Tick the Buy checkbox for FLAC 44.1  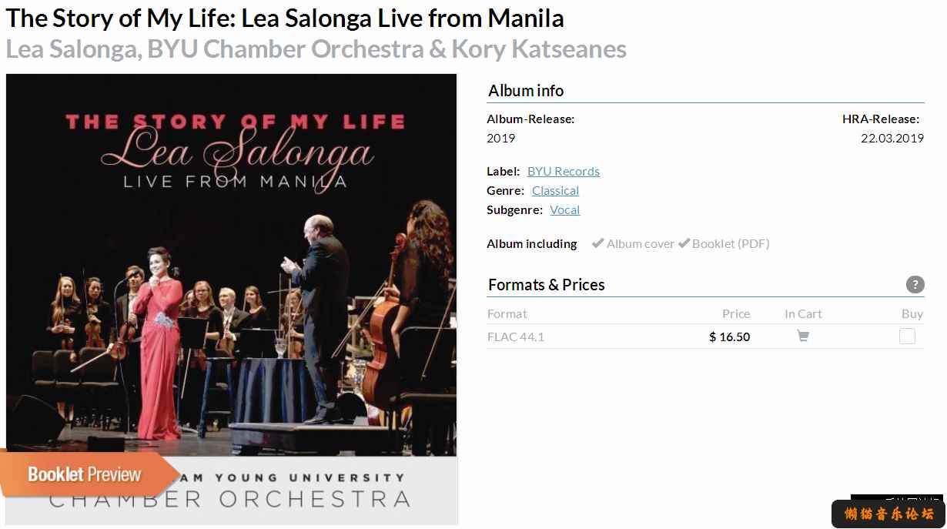(x=908, y=336)
